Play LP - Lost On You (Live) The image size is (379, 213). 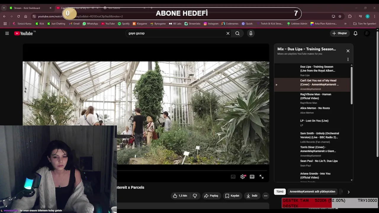click(x=312, y=123)
